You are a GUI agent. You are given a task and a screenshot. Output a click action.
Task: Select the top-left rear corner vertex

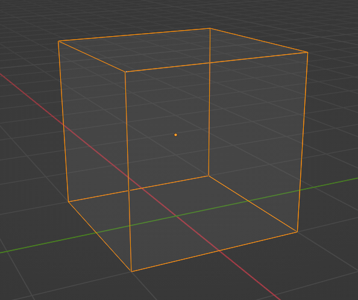[x=58, y=41]
